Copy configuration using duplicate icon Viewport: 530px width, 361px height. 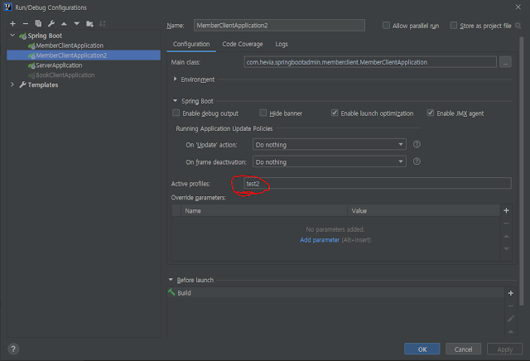tap(38, 24)
